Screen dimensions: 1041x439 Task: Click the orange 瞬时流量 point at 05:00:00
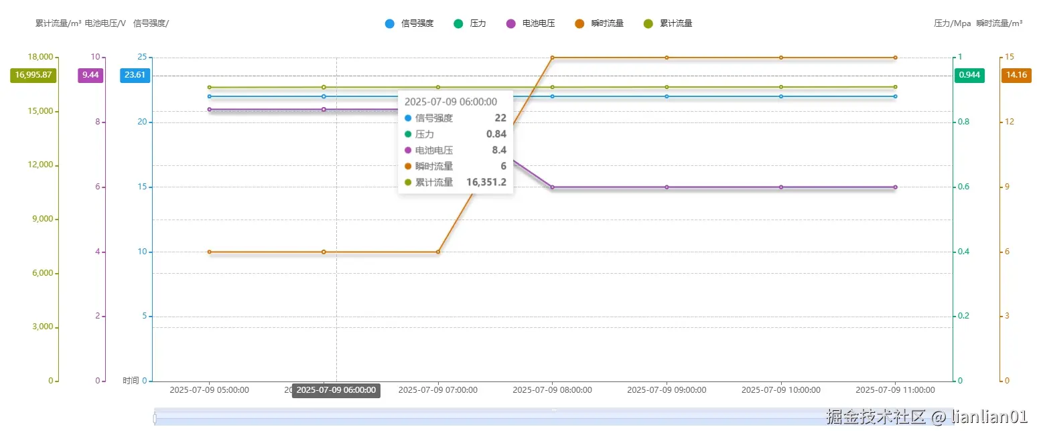click(210, 252)
